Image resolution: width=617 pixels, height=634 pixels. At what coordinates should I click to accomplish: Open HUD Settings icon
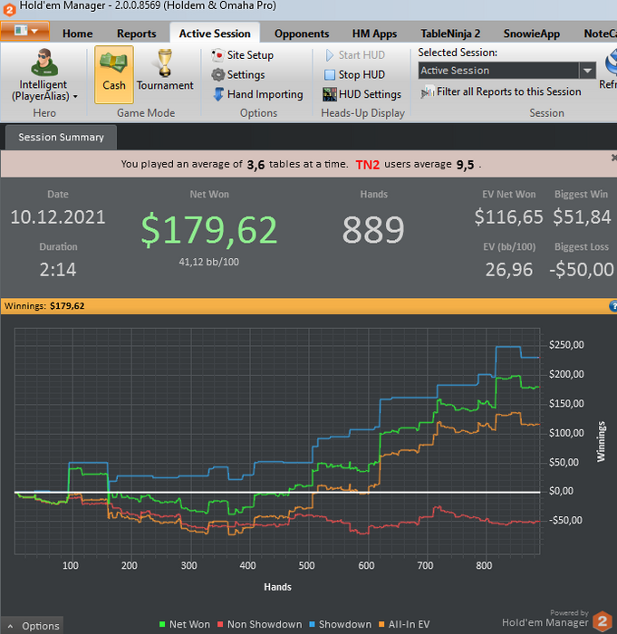[329, 94]
